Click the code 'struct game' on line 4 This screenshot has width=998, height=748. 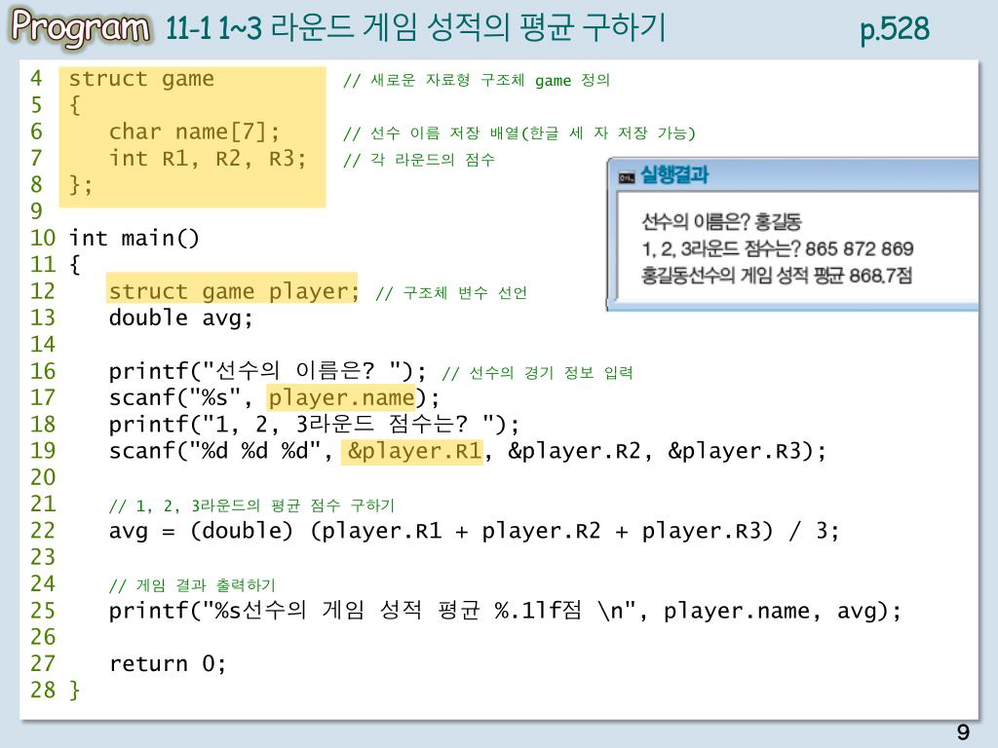pyautogui.click(x=141, y=79)
